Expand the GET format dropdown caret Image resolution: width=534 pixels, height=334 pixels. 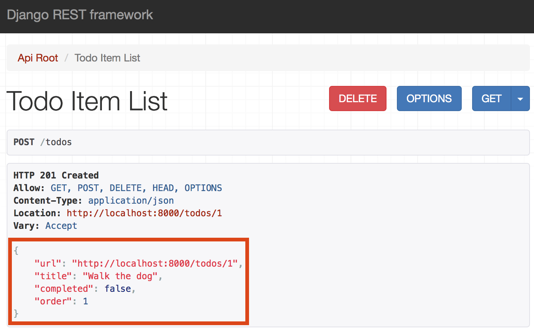tap(520, 98)
